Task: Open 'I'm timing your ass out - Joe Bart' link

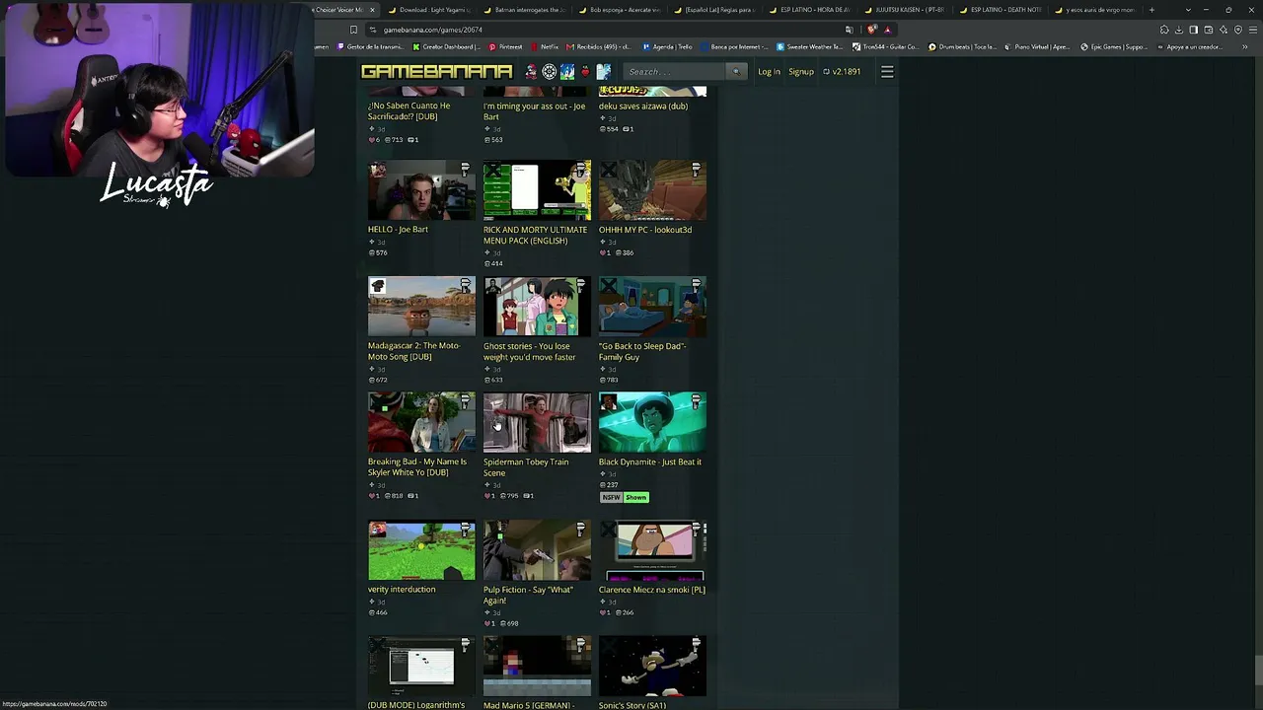Action: (x=534, y=111)
